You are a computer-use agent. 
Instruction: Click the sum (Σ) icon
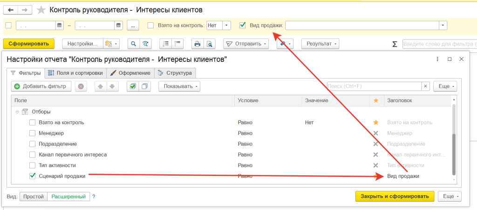[395, 44]
